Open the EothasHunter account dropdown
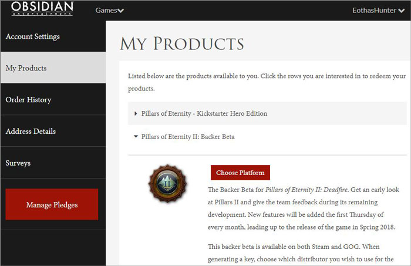Screen dimensions: 411x266 pos(378,11)
